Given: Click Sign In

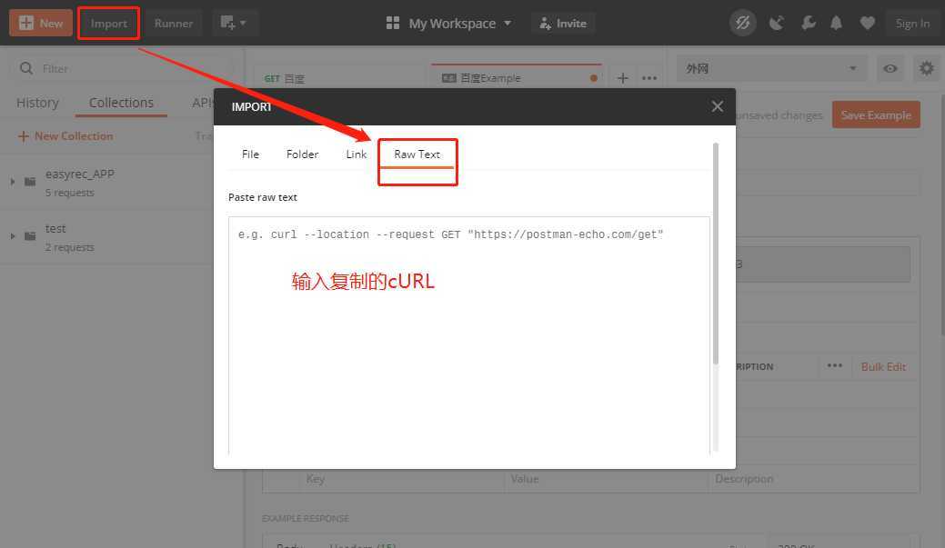Looking at the screenshot, I should pos(912,24).
